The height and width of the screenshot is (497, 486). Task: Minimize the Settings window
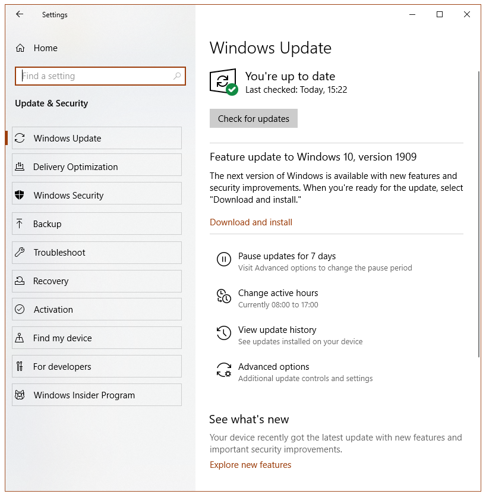pyautogui.click(x=412, y=14)
